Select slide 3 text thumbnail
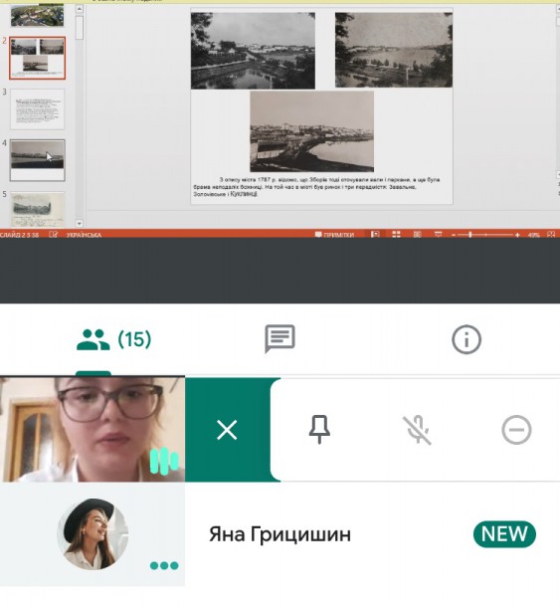560x606 pixels. [x=38, y=109]
